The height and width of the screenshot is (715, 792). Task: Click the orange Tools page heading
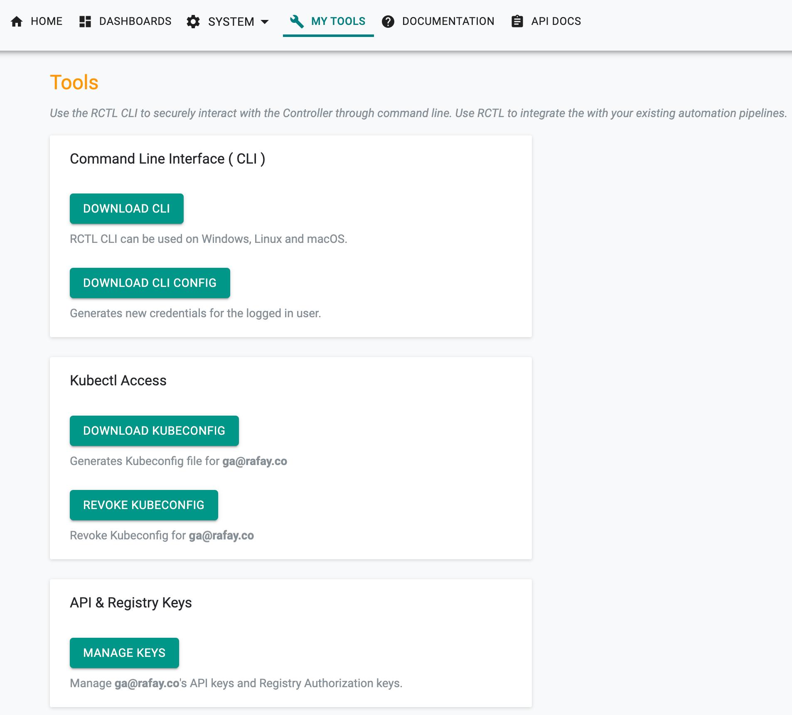coord(74,82)
